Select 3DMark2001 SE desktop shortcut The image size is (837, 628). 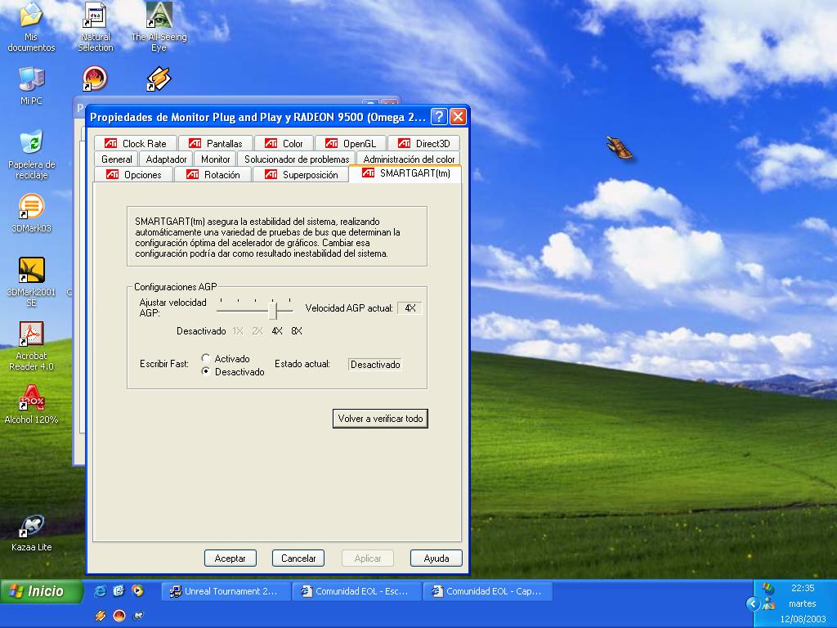pyautogui.click(x=31, y=282)
